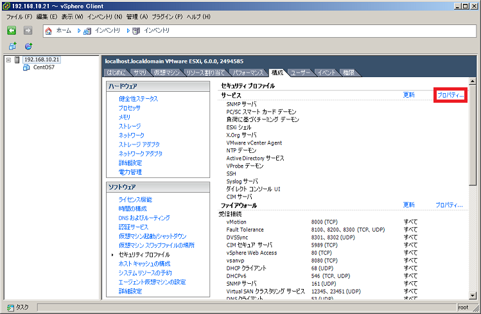
Task: Switch to the 権限 tab
Action: tap(349, 73)
